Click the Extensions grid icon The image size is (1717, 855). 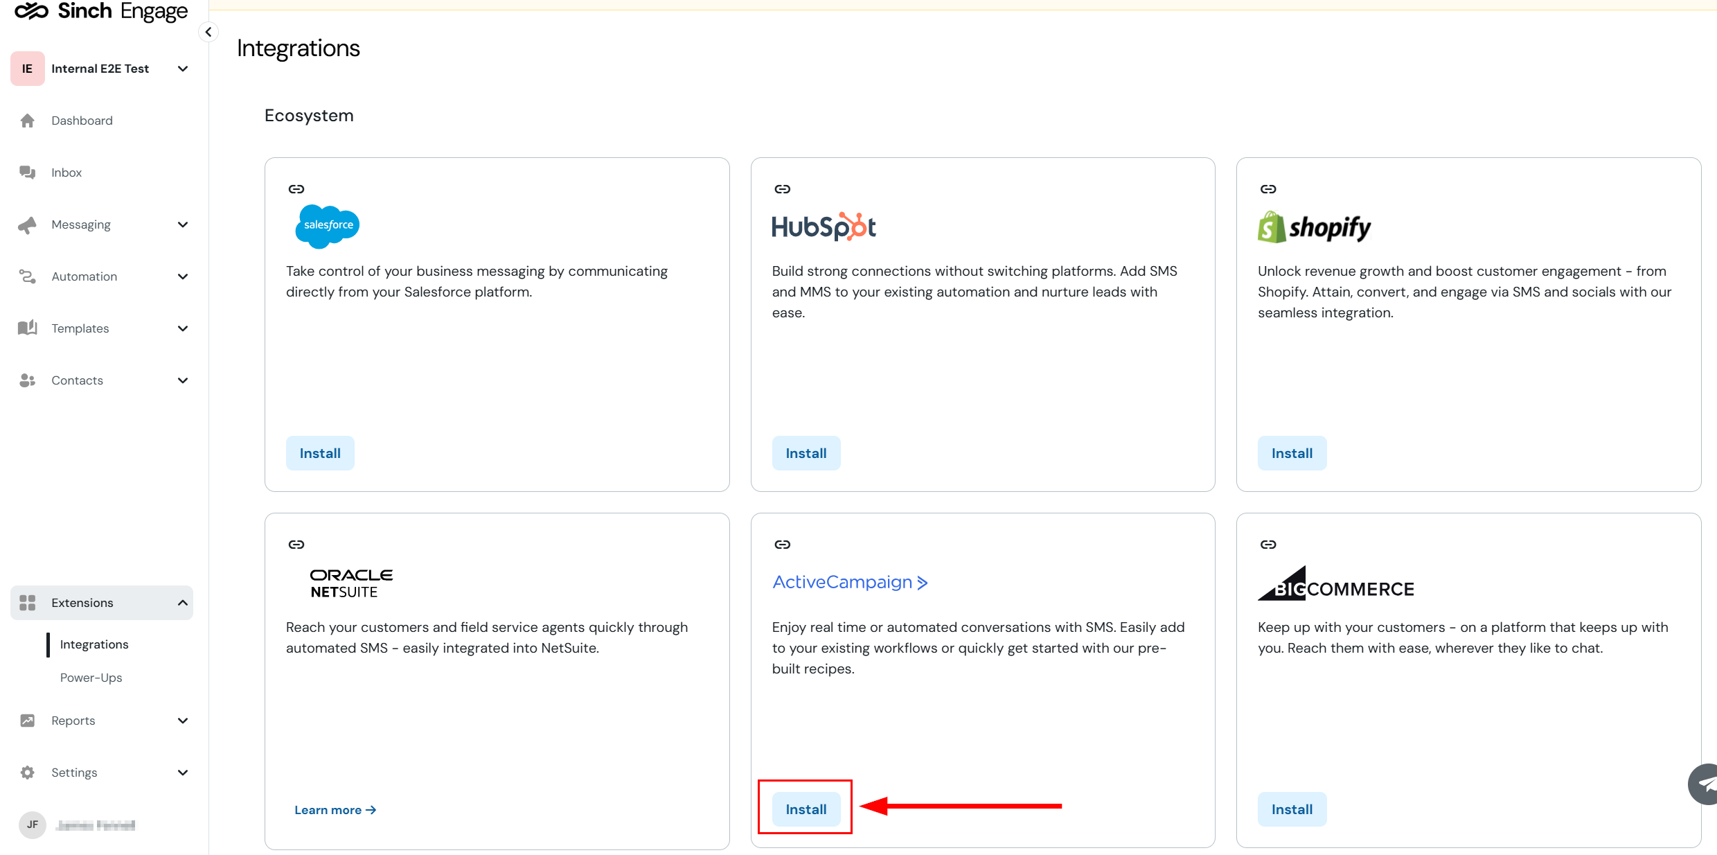28,603
